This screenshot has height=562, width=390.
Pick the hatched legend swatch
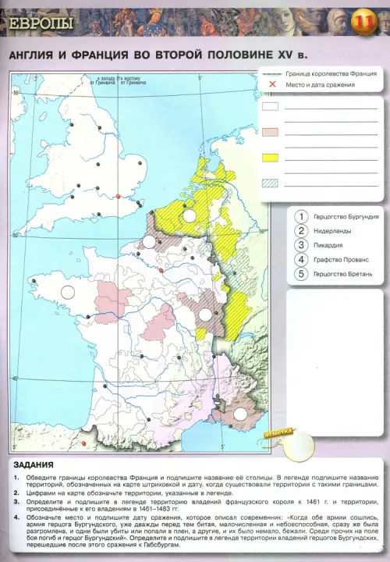tap(270, 183)
